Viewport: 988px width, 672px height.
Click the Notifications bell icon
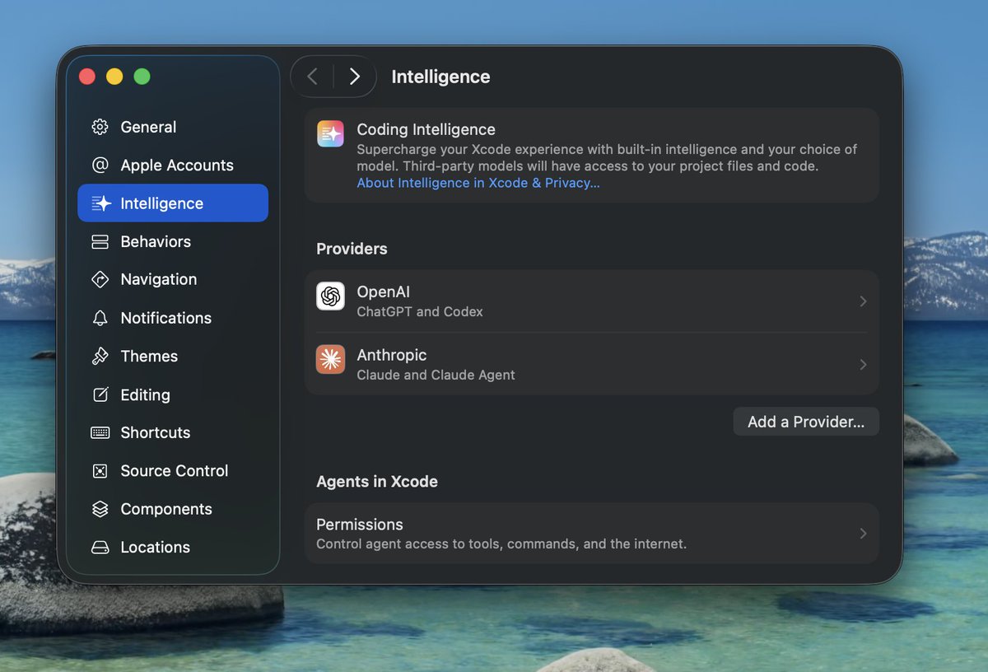coord(100,318)
